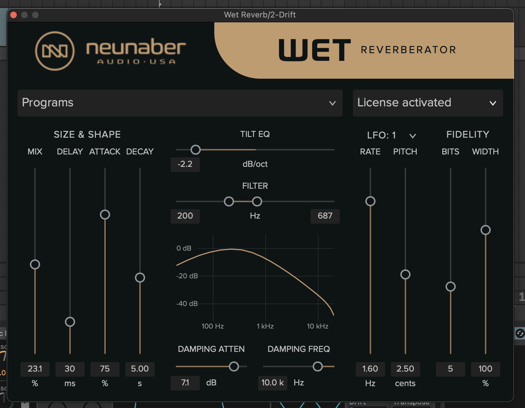Click the DAMPING ATTEN slider handle
Image resolution: width=525 pixels, height=408 pixels.
[x=234, y=366]
